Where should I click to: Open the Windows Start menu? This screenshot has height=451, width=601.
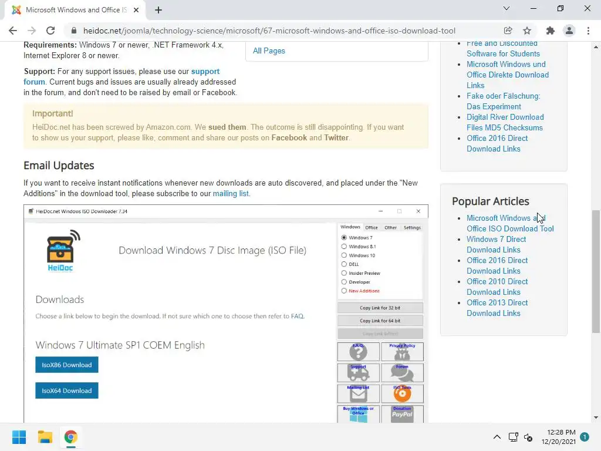[x=19, y=437]
